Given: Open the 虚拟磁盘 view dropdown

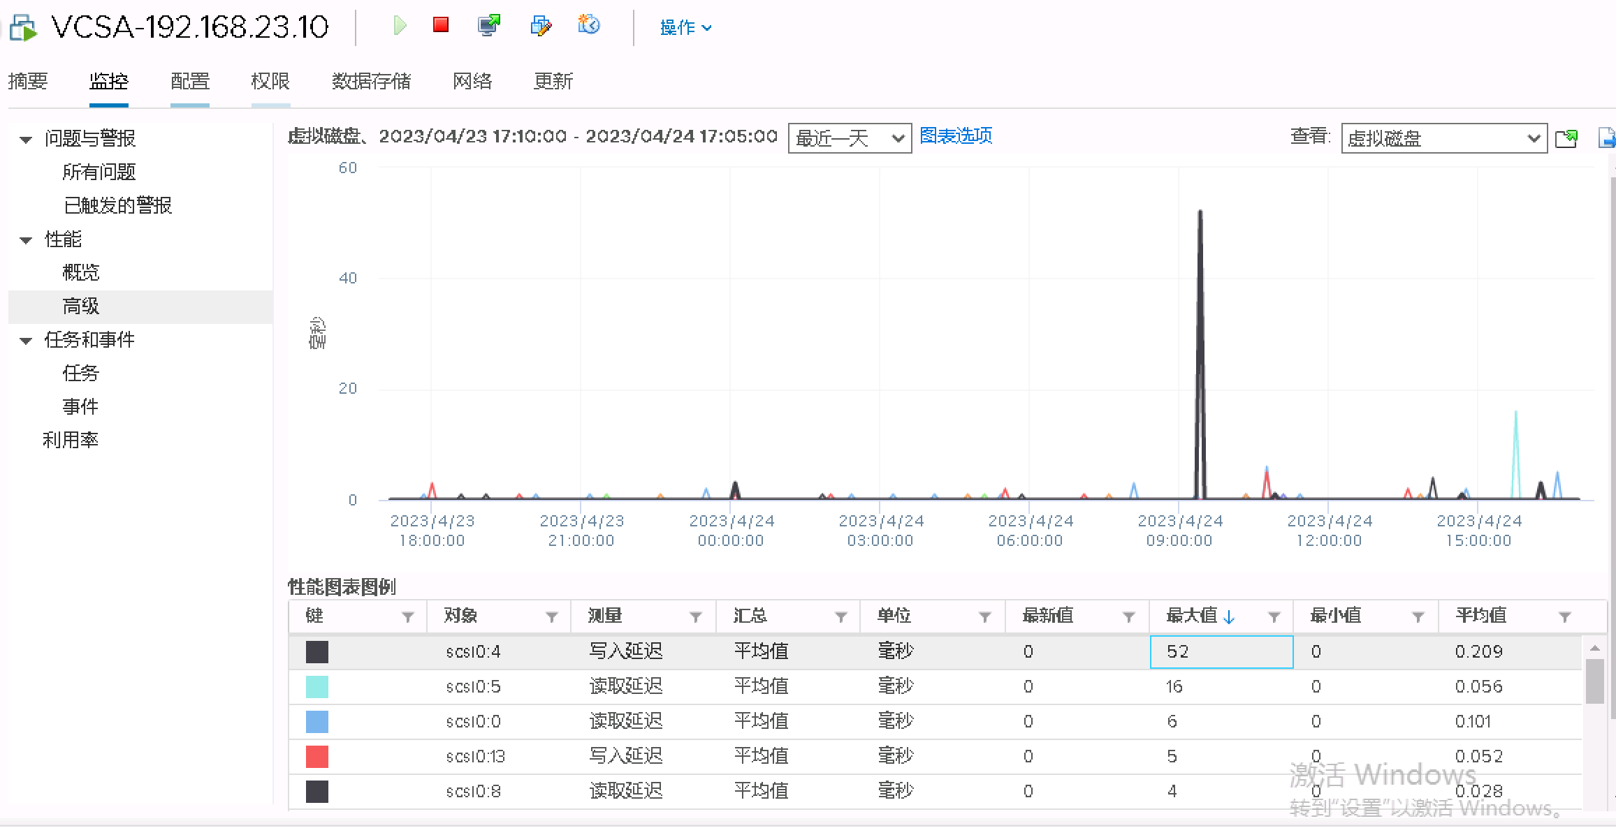Looking at the screenshot, I should tap(1444, 138).
